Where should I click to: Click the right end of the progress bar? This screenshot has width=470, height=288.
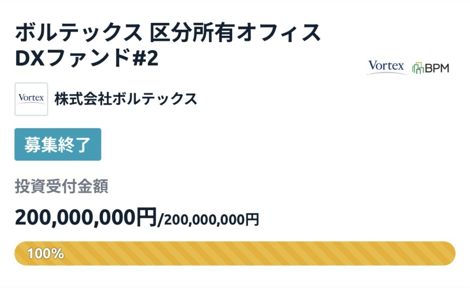[x=448, y=253]
